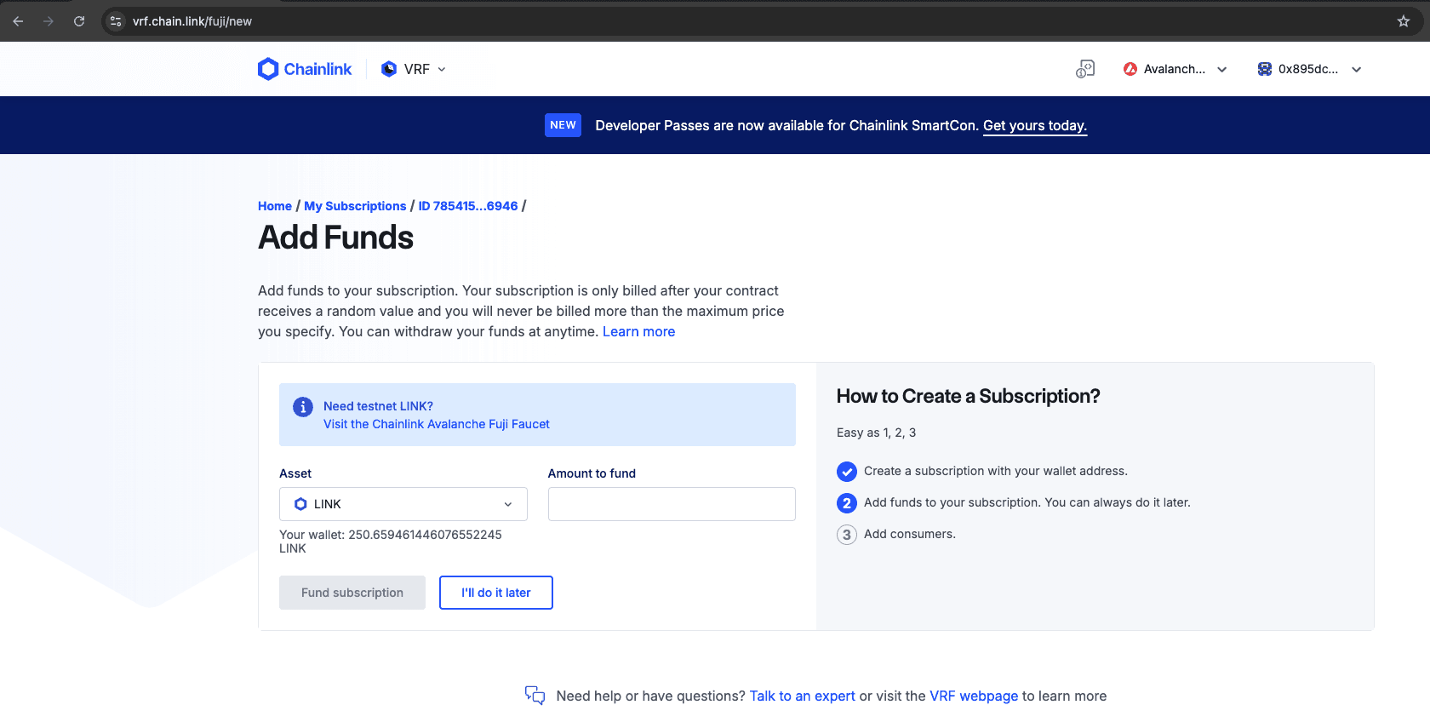Open the 0x895dc wallet account menu

click(1309, 69)
